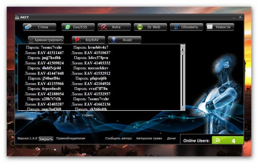Click the scroll down arrow of key list
This screenshot has width=258, height=163.
[182, 108]
